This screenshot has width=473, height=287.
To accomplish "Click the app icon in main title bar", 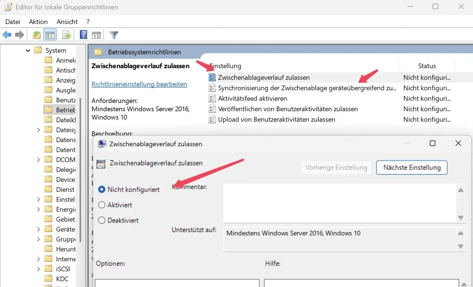I will (8, 6).
